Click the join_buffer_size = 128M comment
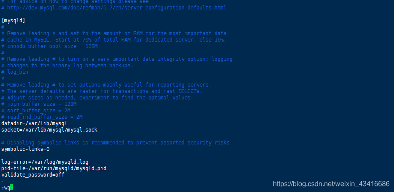This screenshot has width=394, height=192. tap(39, 104)
